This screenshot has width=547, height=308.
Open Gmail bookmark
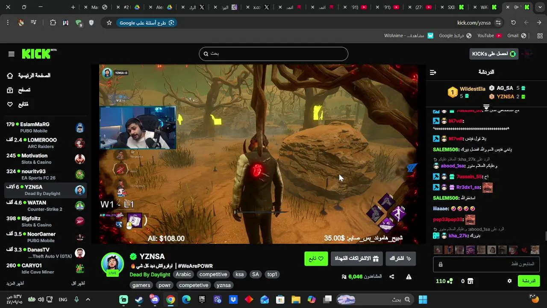517,36
